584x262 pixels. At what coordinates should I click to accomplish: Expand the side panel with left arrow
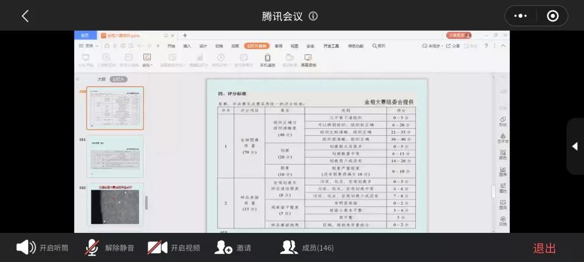574,146
